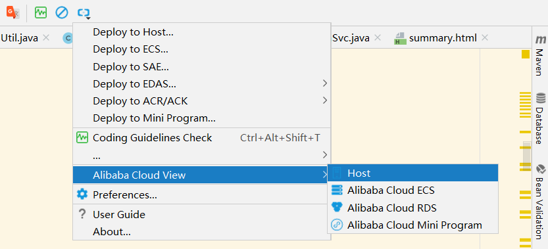Click the Google Translate toolbar icon

tap(13, 13)
